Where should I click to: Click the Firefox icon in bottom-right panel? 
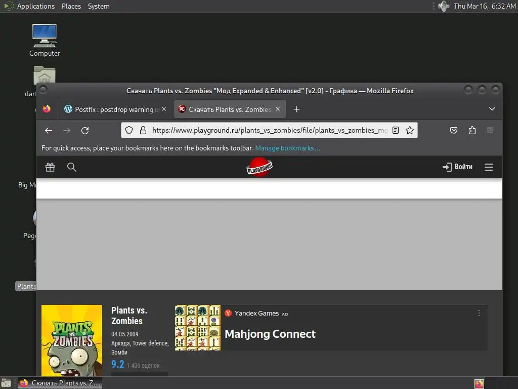click(x=479, y=383)
